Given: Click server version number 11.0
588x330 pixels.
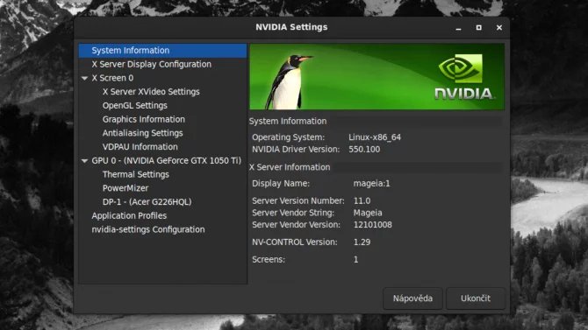Looking at the screenshot, I should [x=362, y=201].
